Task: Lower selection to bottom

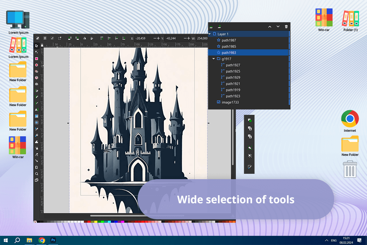Action: click(x=124, y=38)
